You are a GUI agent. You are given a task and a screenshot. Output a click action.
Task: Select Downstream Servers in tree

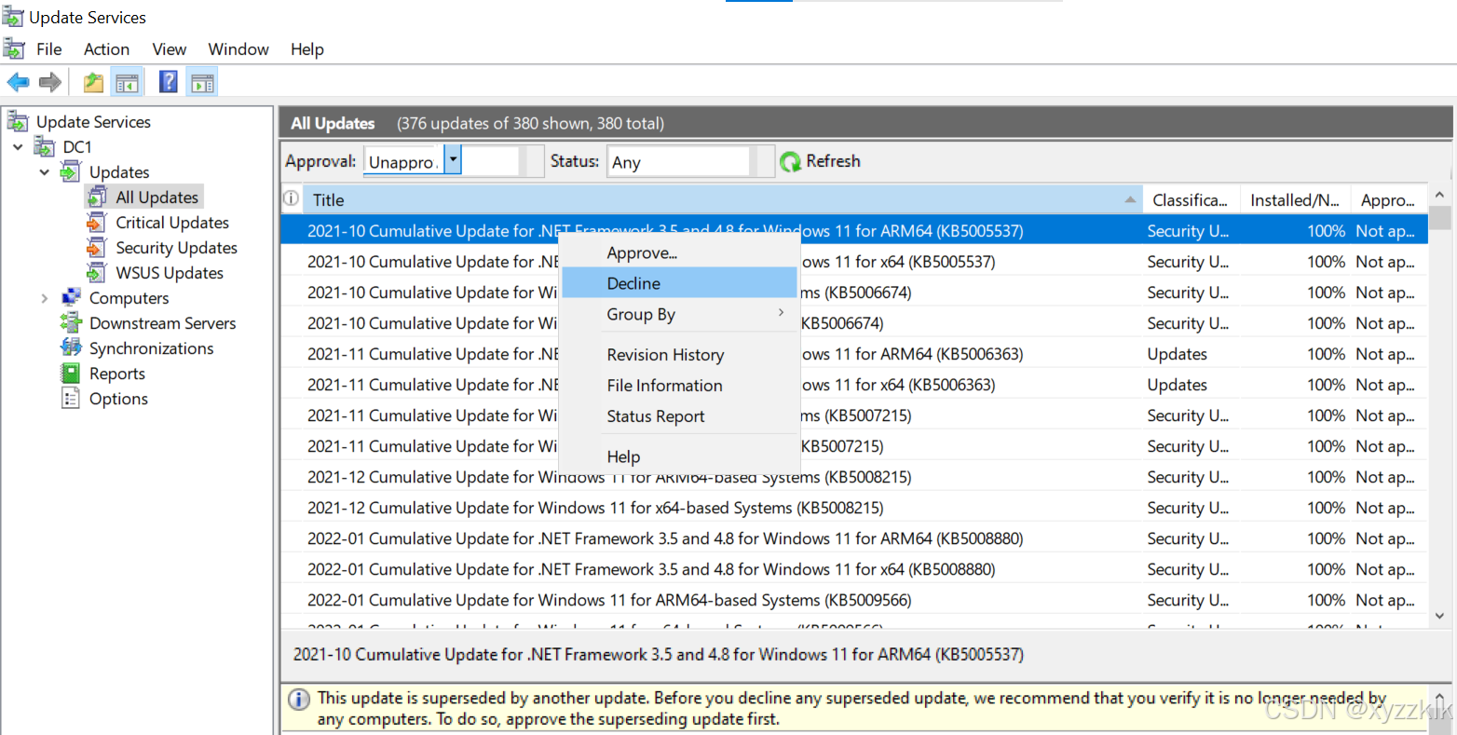click(x=162, y=322)
